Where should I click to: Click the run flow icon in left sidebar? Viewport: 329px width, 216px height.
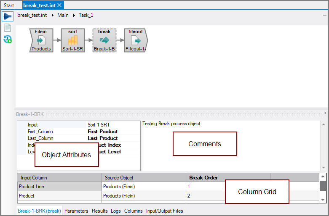pyautogui.click(x=7, y=16)
